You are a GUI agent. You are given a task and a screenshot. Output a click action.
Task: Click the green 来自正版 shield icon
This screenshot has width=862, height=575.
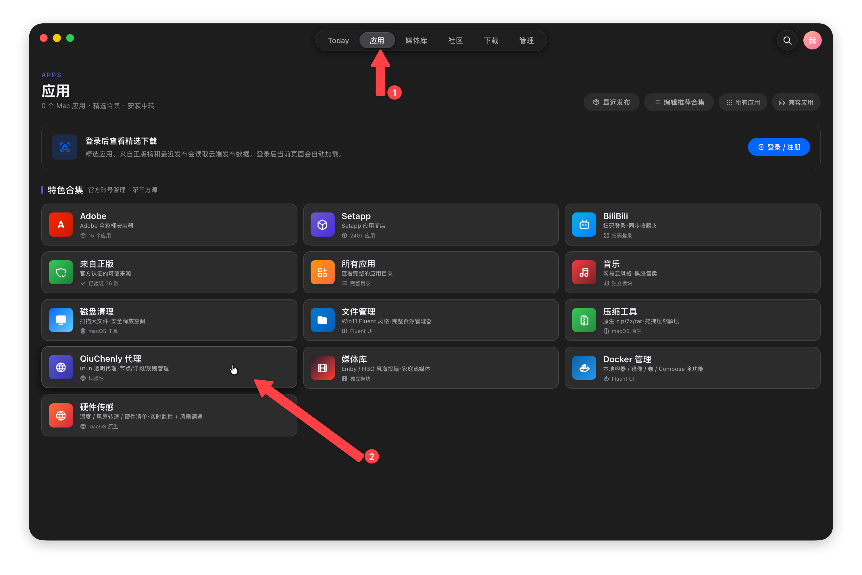(x=61, y=272)
